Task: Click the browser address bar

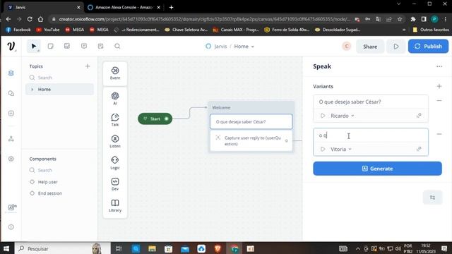Action: point(202,19)
